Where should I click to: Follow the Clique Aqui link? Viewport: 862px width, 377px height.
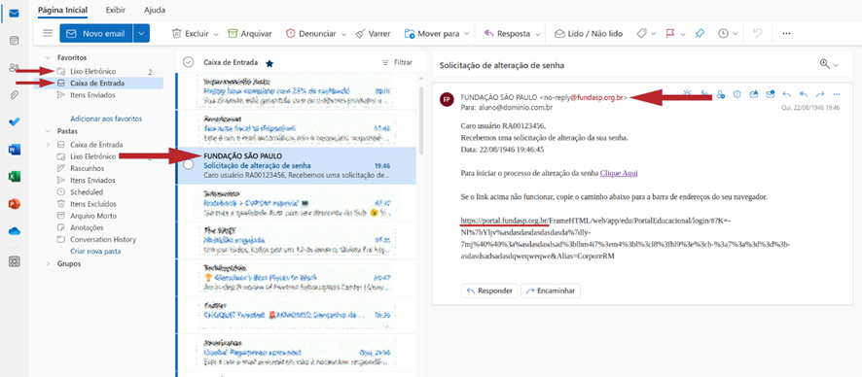(619, 173)
